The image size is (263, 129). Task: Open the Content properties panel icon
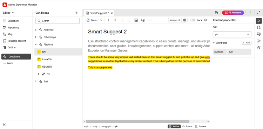click(259, 21)
